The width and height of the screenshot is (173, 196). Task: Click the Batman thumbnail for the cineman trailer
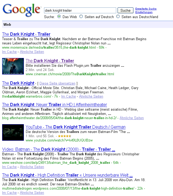coord(13,66)
